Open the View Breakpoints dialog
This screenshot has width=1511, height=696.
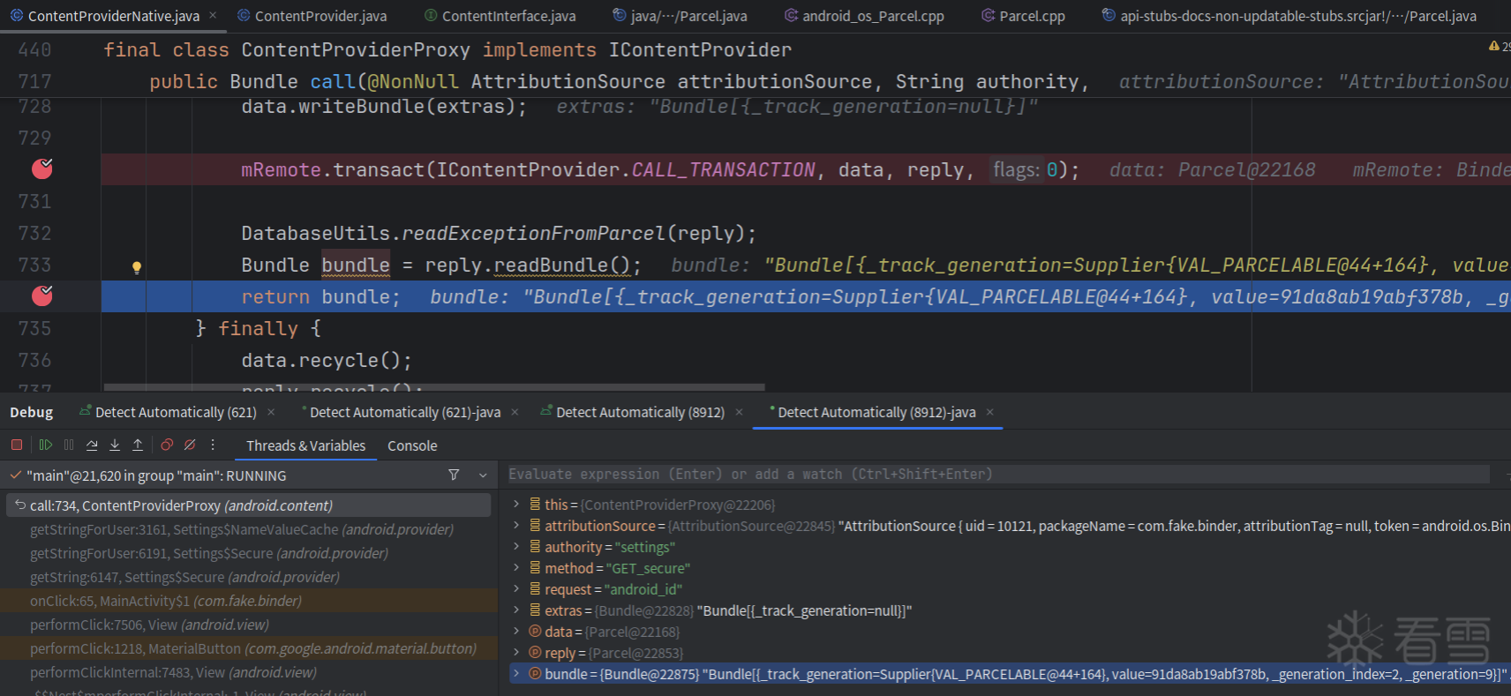click(x=167, y=445)
